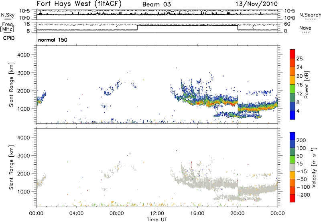Click the 'Time UT' axis title
The image size is (321, 222).
pos(157,220)
